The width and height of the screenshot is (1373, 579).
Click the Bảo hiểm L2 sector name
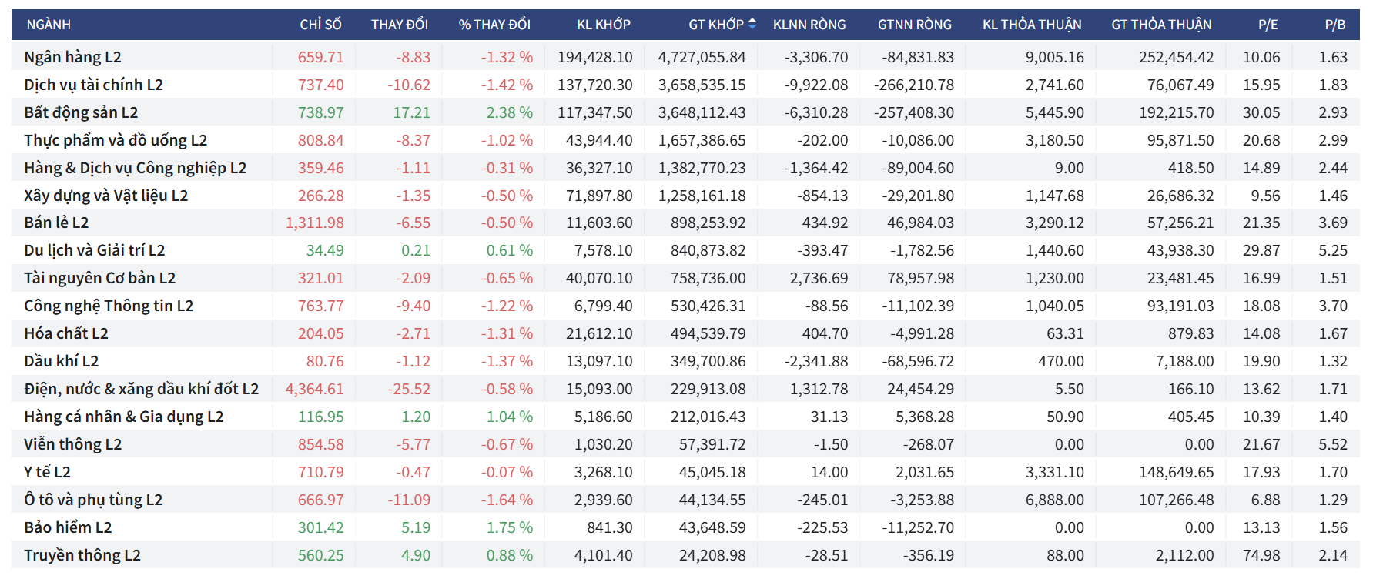68,527
